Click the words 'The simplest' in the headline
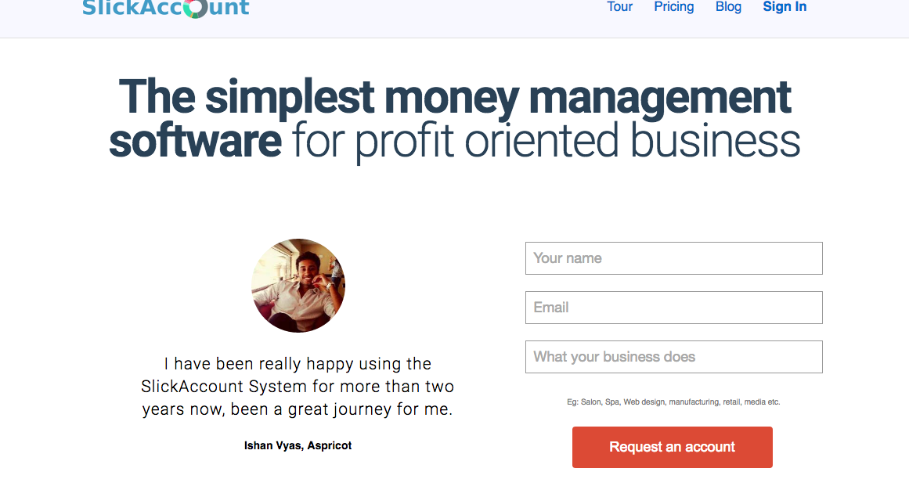Image resolution: width=909 pixels, height=479 pixels. [x=245, y=98]
